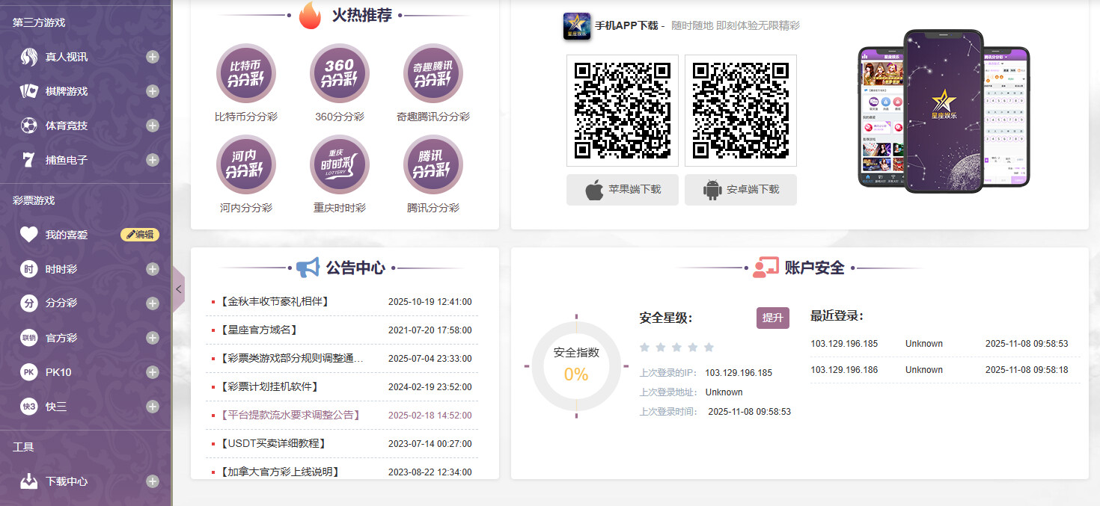The width and height of the screenshot is (1100, 506).
Task: Click the 我的喜爱 heart icon
Action: 28,235
